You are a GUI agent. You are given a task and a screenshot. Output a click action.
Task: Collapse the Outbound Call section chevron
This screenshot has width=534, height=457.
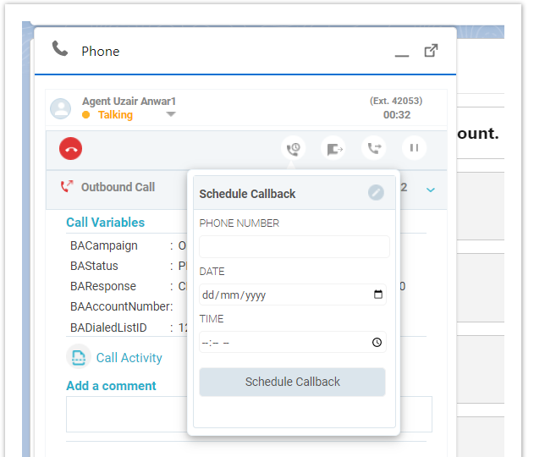pos(431,190)
